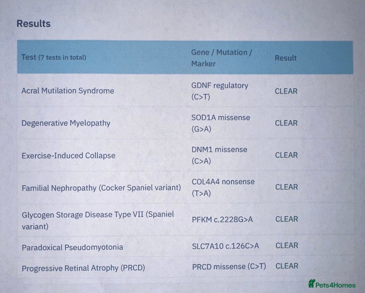Click CLEAR result for Acral Mutilation Syndrome

coord(286,91)
